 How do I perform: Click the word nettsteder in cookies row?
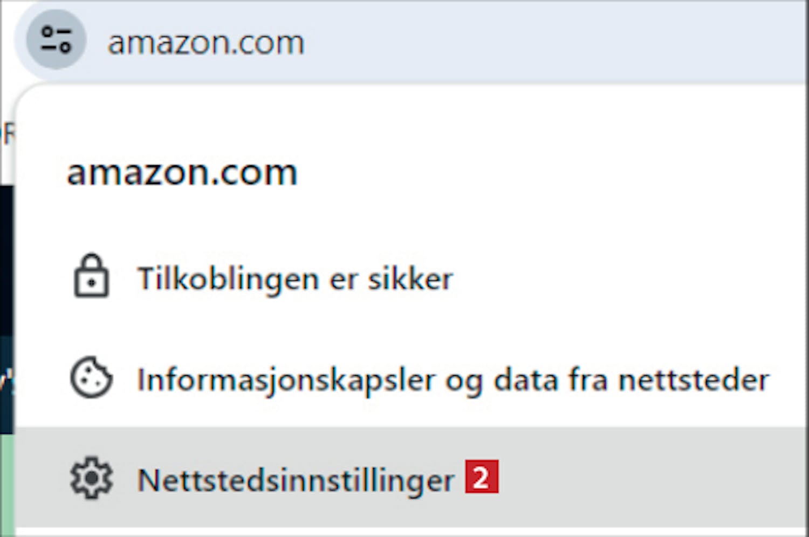pos(694,379)
